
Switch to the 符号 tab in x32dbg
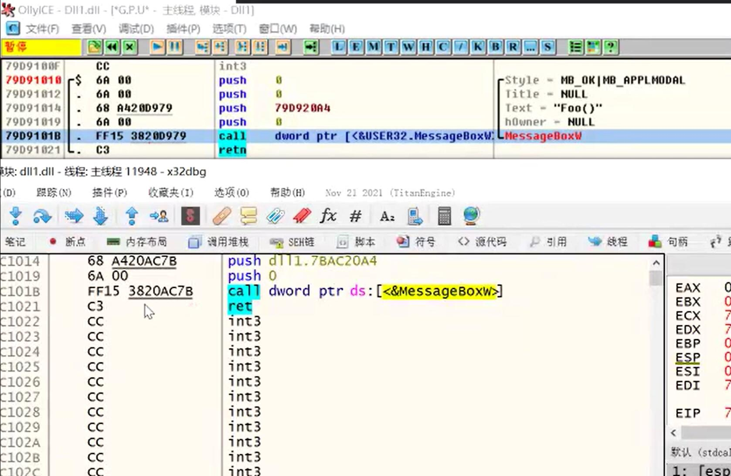click(x=416, y=242)
